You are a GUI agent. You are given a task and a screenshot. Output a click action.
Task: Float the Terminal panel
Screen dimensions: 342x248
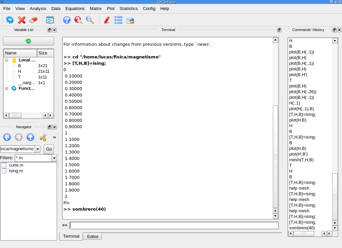pyautogui.click(x=279, y=30)
